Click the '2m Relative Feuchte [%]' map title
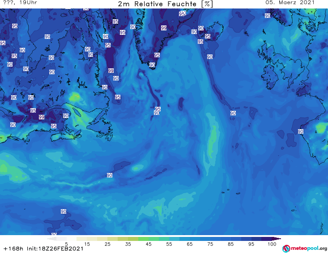The height and width of the screenshot is (253, 328). [x=165, y=4]
